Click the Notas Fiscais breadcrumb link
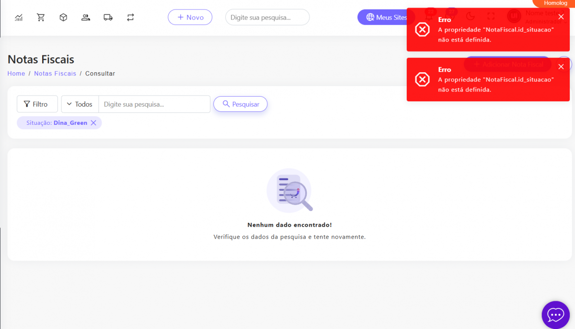The height and width of the screenshot is (329, 575). (55, 74)
